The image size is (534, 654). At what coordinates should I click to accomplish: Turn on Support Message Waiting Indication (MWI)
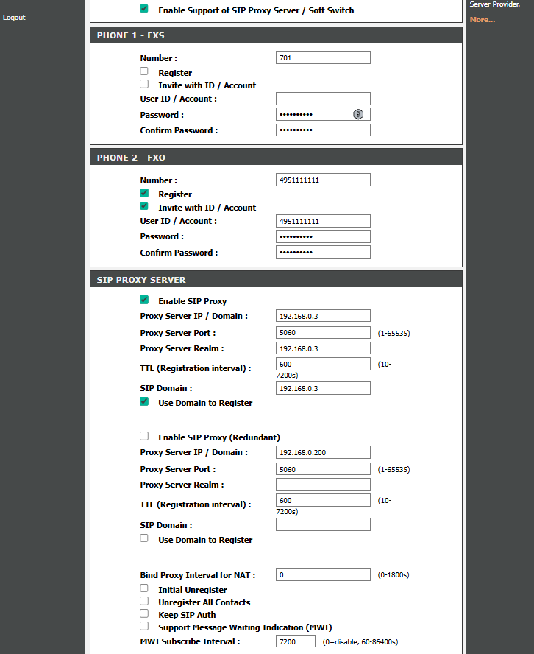pyautogui.click(x=144, y=627)
